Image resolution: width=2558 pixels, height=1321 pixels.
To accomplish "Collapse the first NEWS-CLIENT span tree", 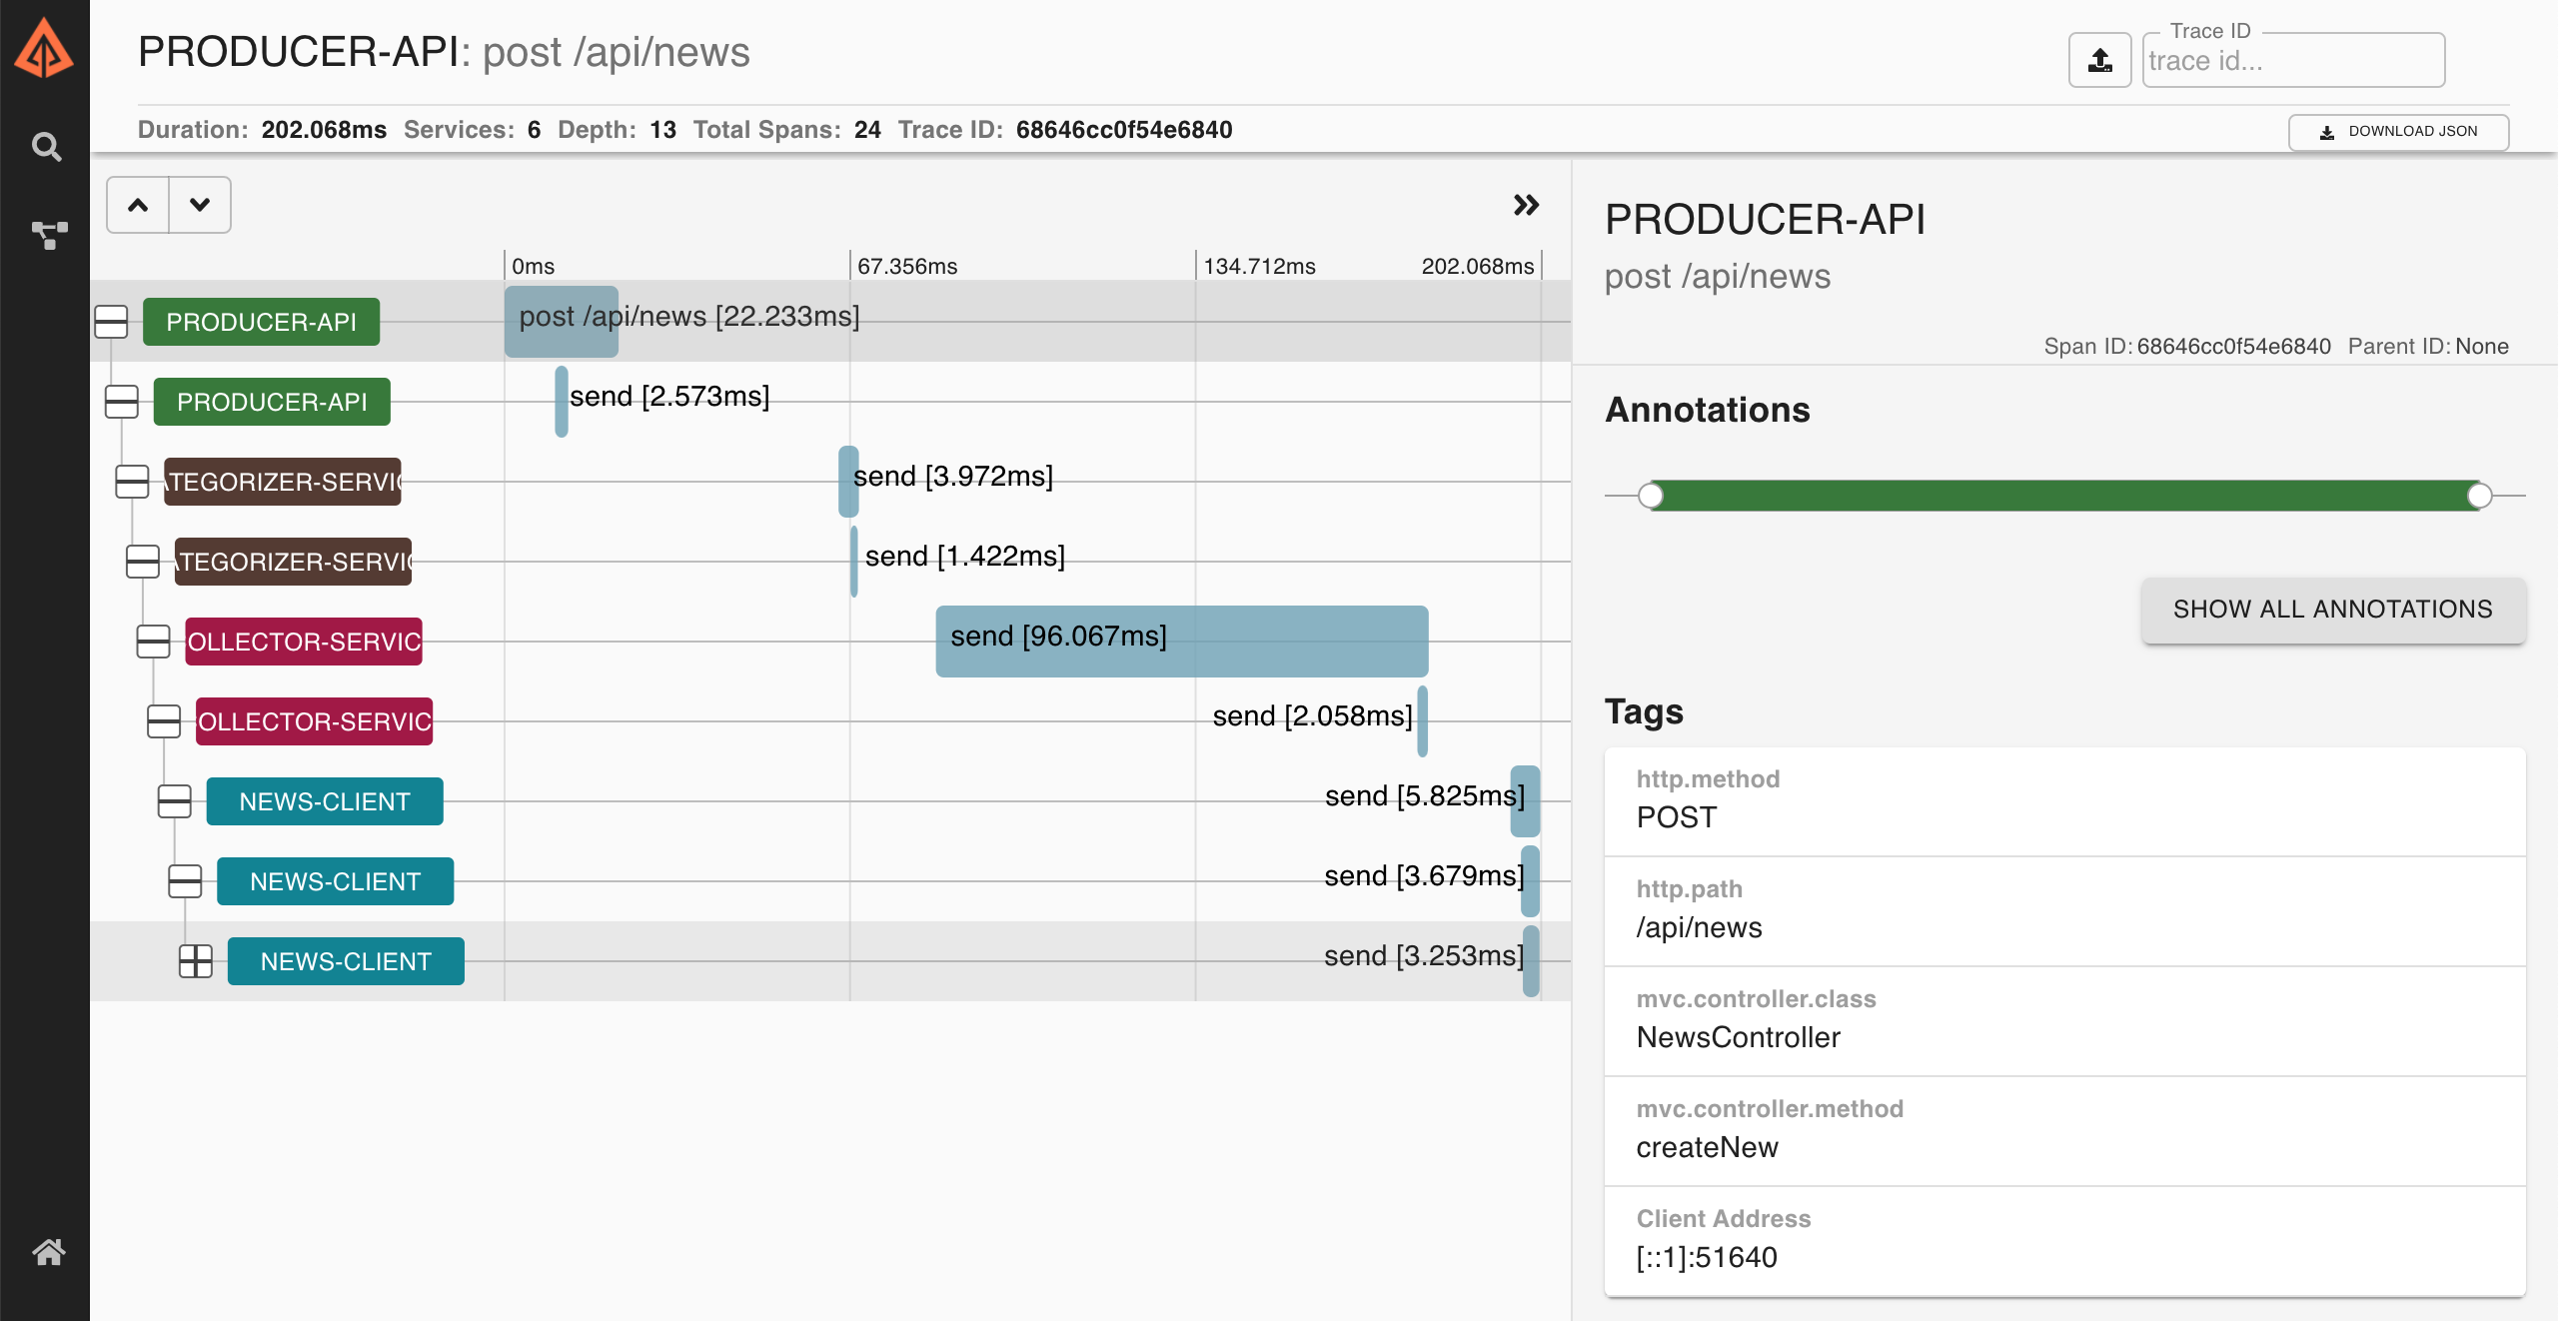I will (175, 801).
